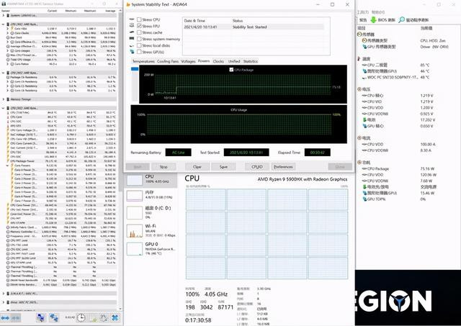The image size is (461, 326).
Task: Enable the Stress cache checkbox
Action: tap(139, 32)
